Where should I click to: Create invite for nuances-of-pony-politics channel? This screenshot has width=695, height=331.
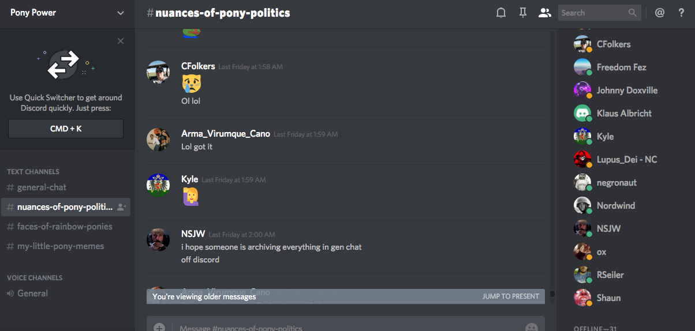click(x=121, y=207)
